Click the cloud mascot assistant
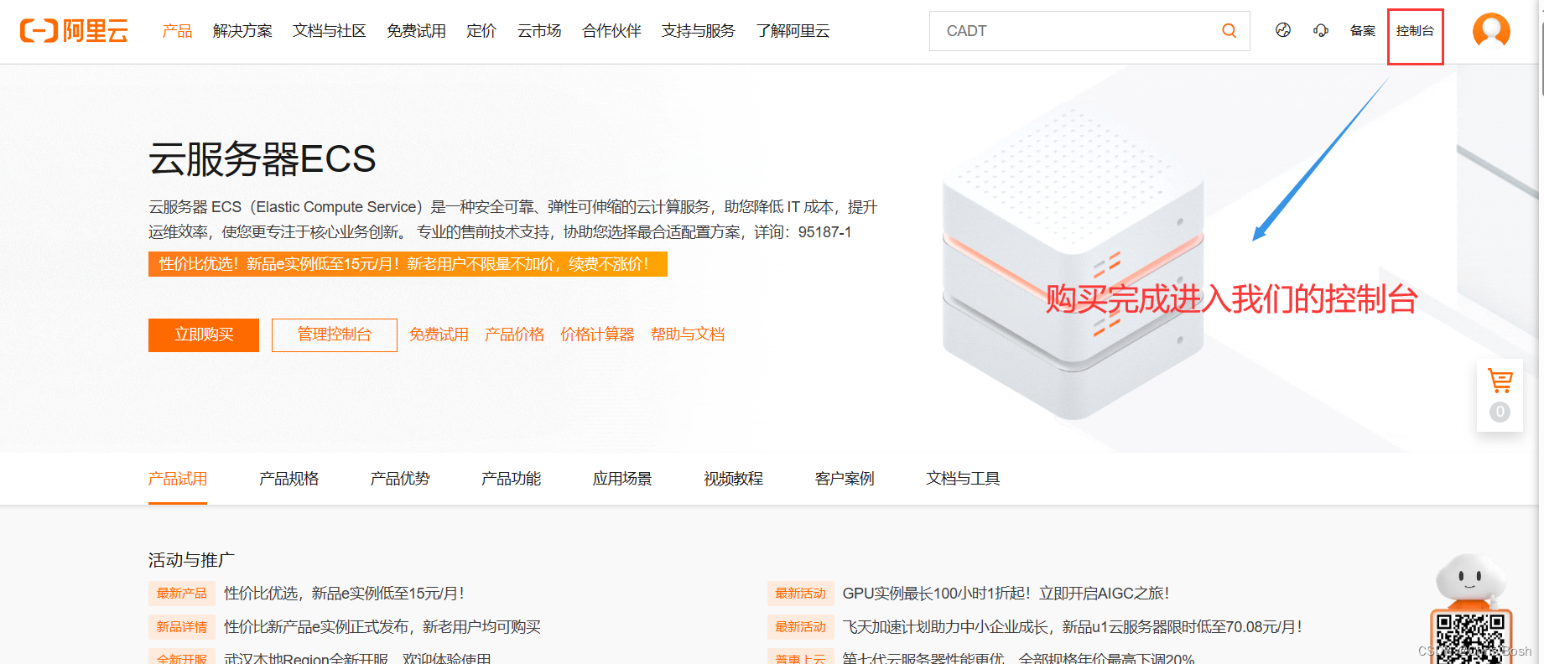 (1469, 580)
